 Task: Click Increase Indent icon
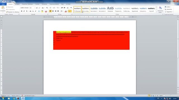click(64, 8)
